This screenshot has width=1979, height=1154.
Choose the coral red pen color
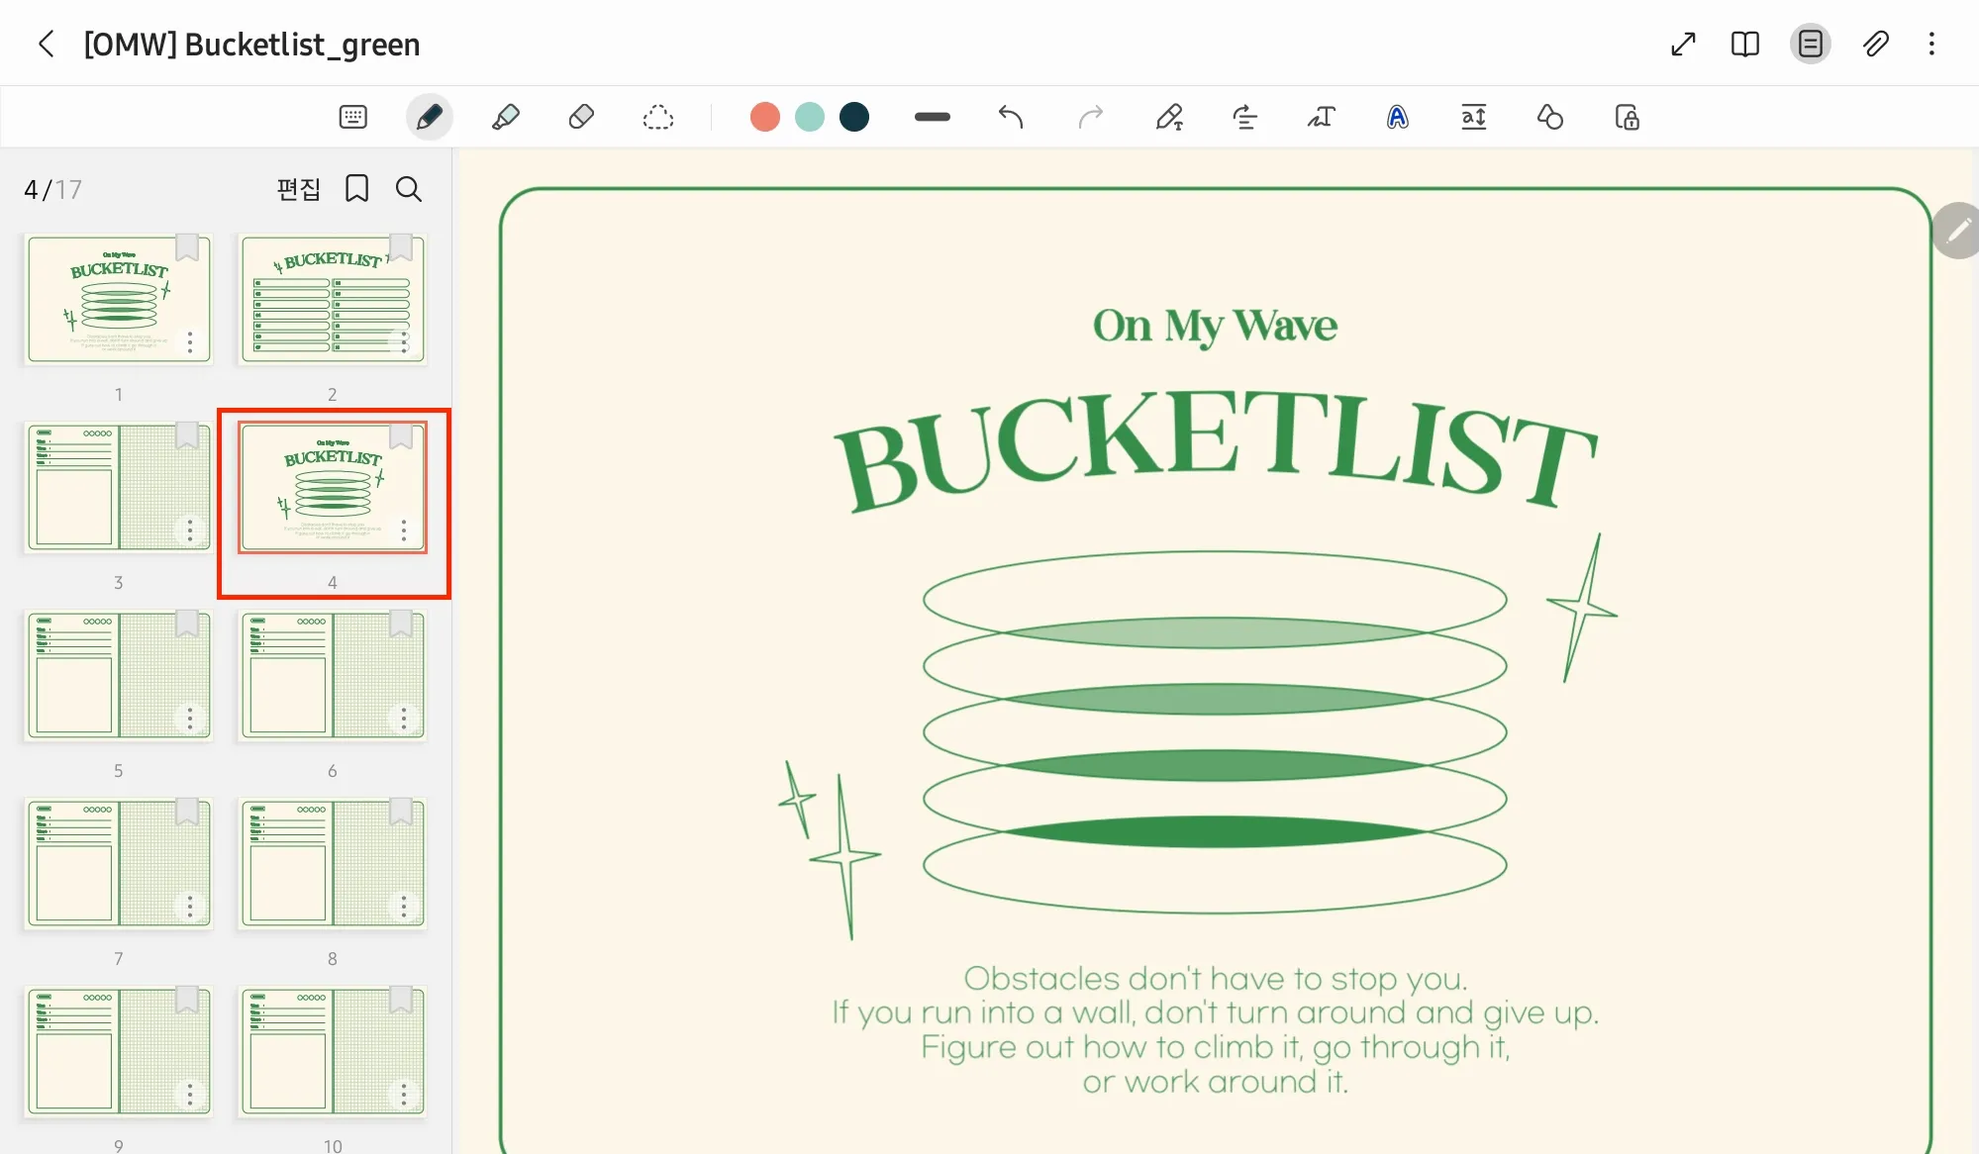pos(764,118)
